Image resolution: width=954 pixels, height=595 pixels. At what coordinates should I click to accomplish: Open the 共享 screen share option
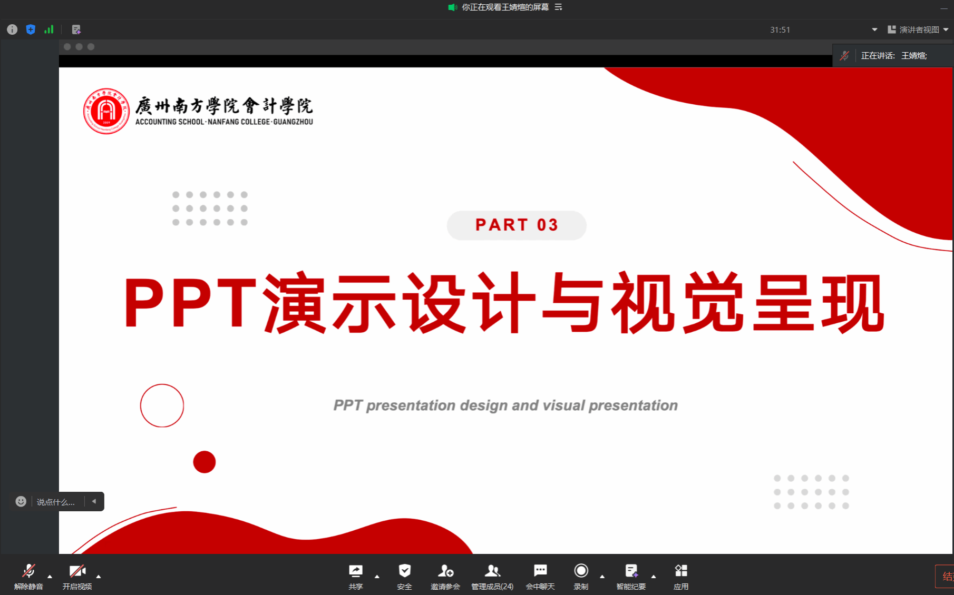coord(356,577)
